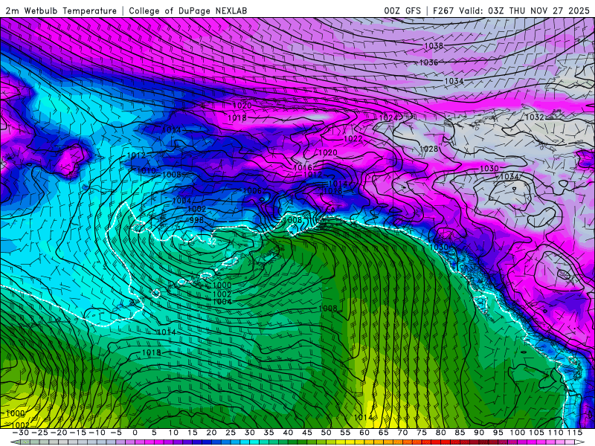Click the 60 value on color scale
Image resolution: width=595 pixels, height=446 pixels.
(x=364, y=433)
